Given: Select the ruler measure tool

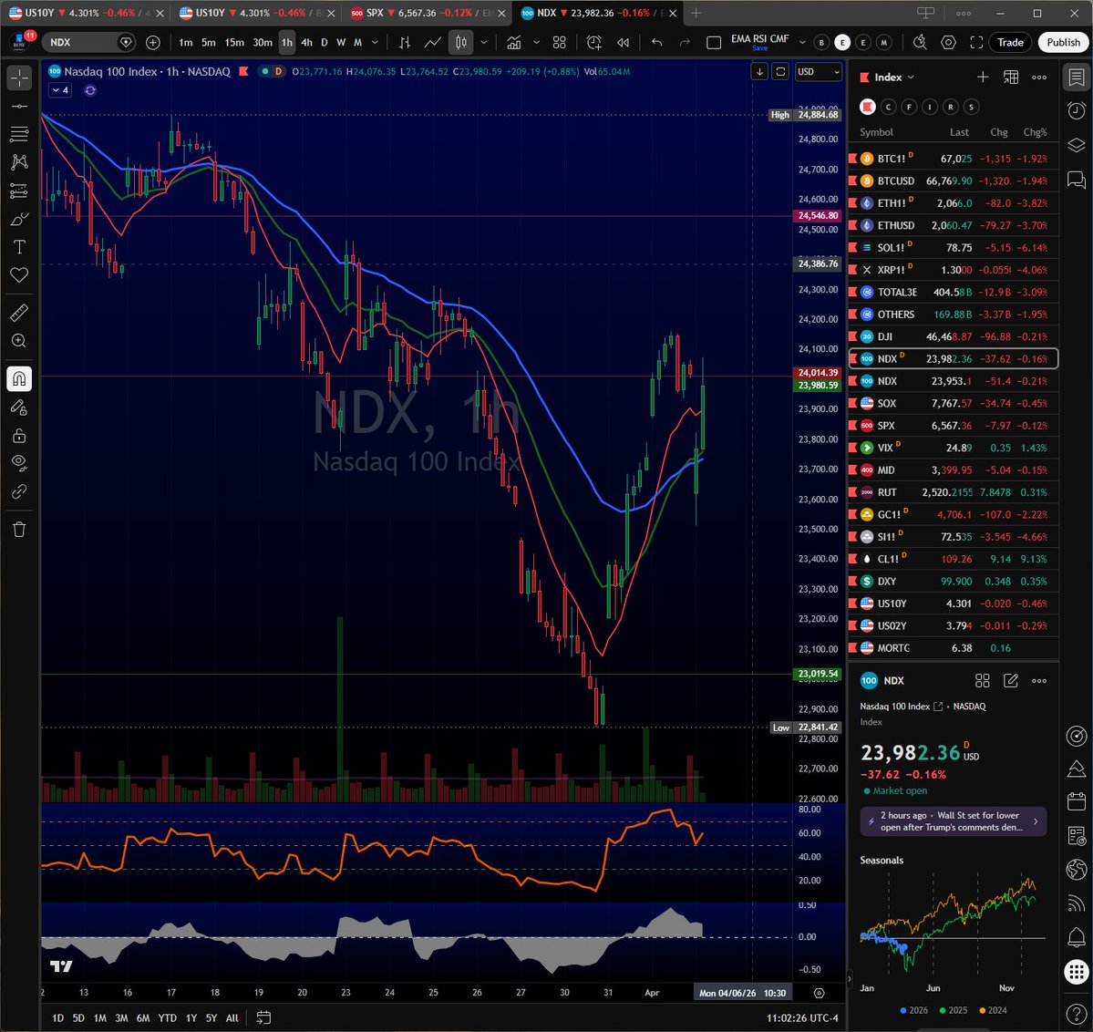Looking at the screenshot, I should 19,313.
